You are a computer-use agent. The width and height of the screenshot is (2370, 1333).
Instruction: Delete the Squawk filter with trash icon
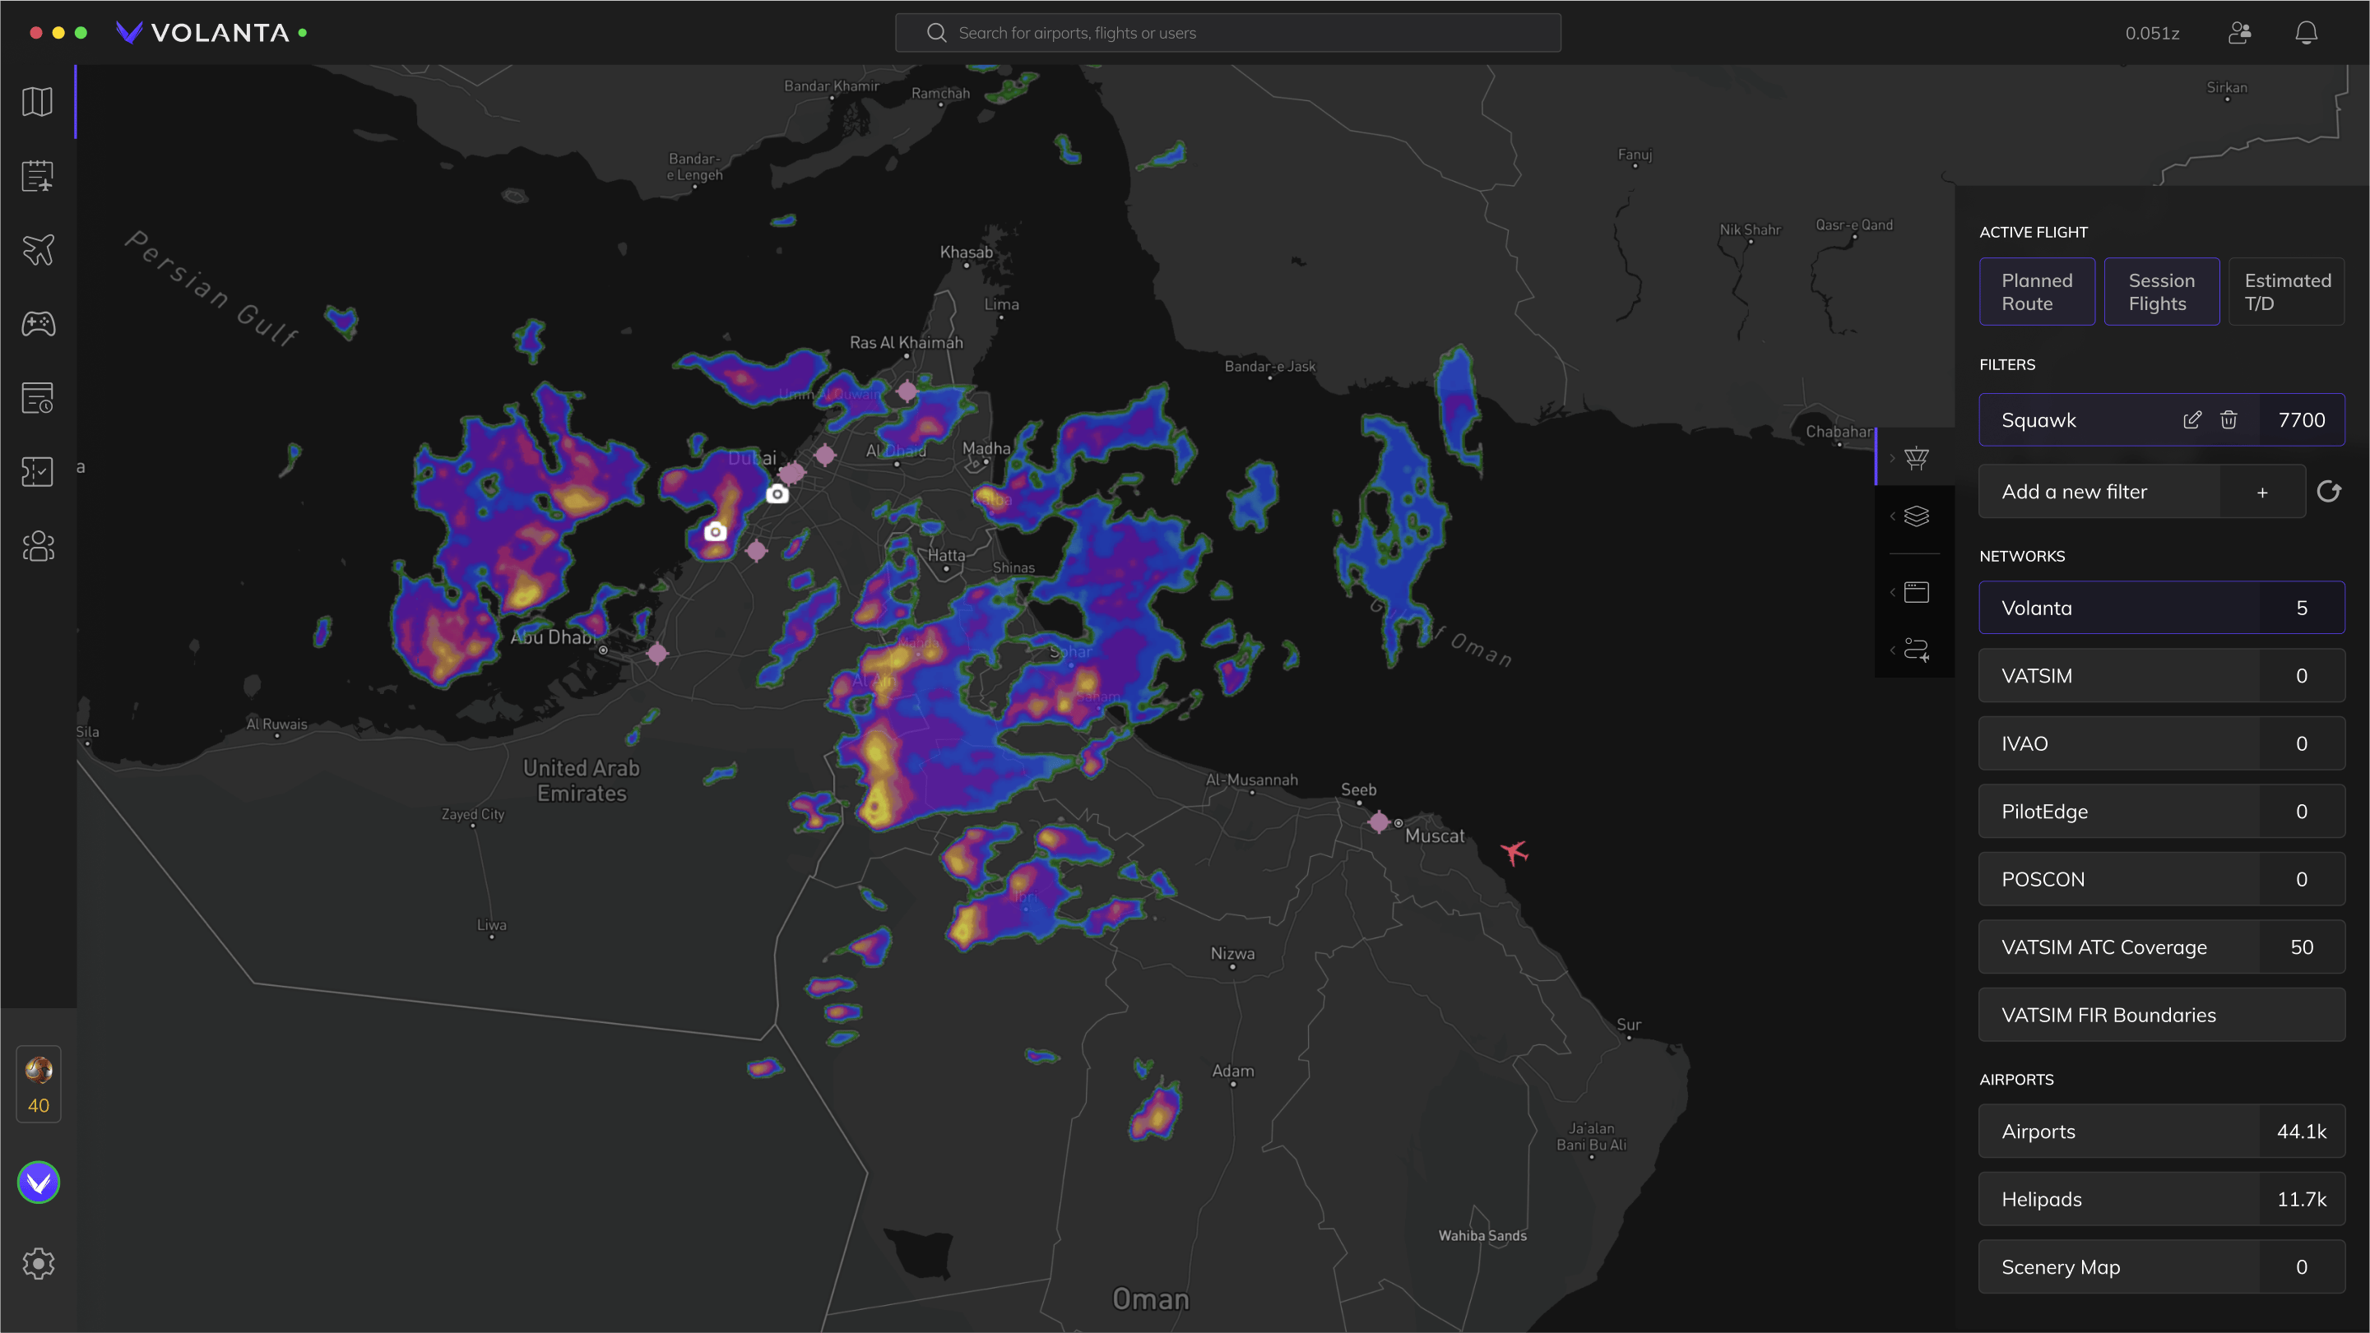click(x=2229, y=420)
